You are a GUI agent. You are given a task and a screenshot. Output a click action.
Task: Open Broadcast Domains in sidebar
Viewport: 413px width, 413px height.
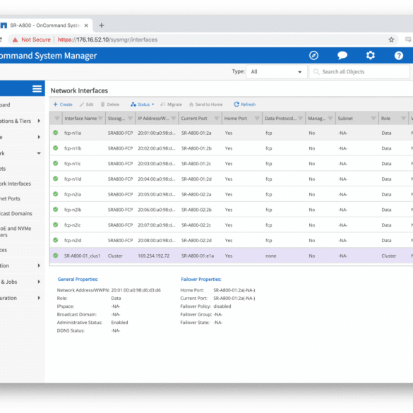16,214
